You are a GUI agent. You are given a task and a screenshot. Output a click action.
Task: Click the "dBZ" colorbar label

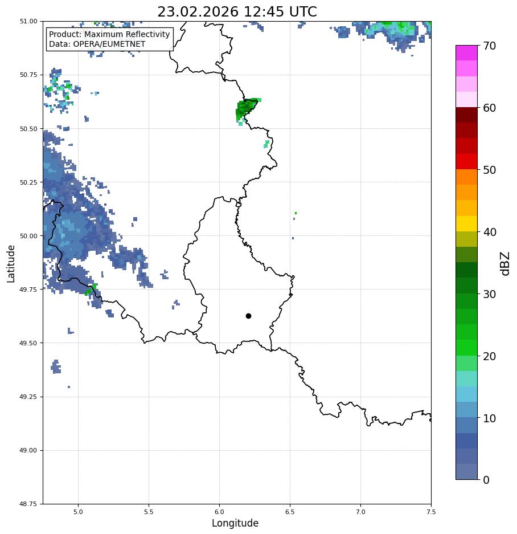[505, 264]
